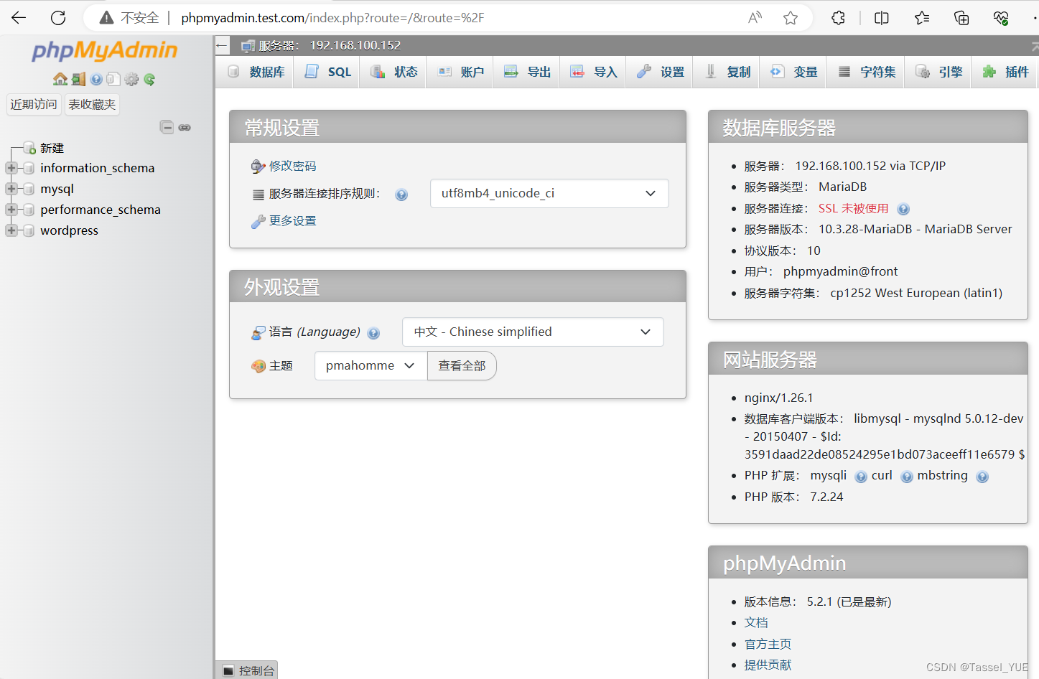
Task: Expand information_schema database node
Action: coord(11,168)
